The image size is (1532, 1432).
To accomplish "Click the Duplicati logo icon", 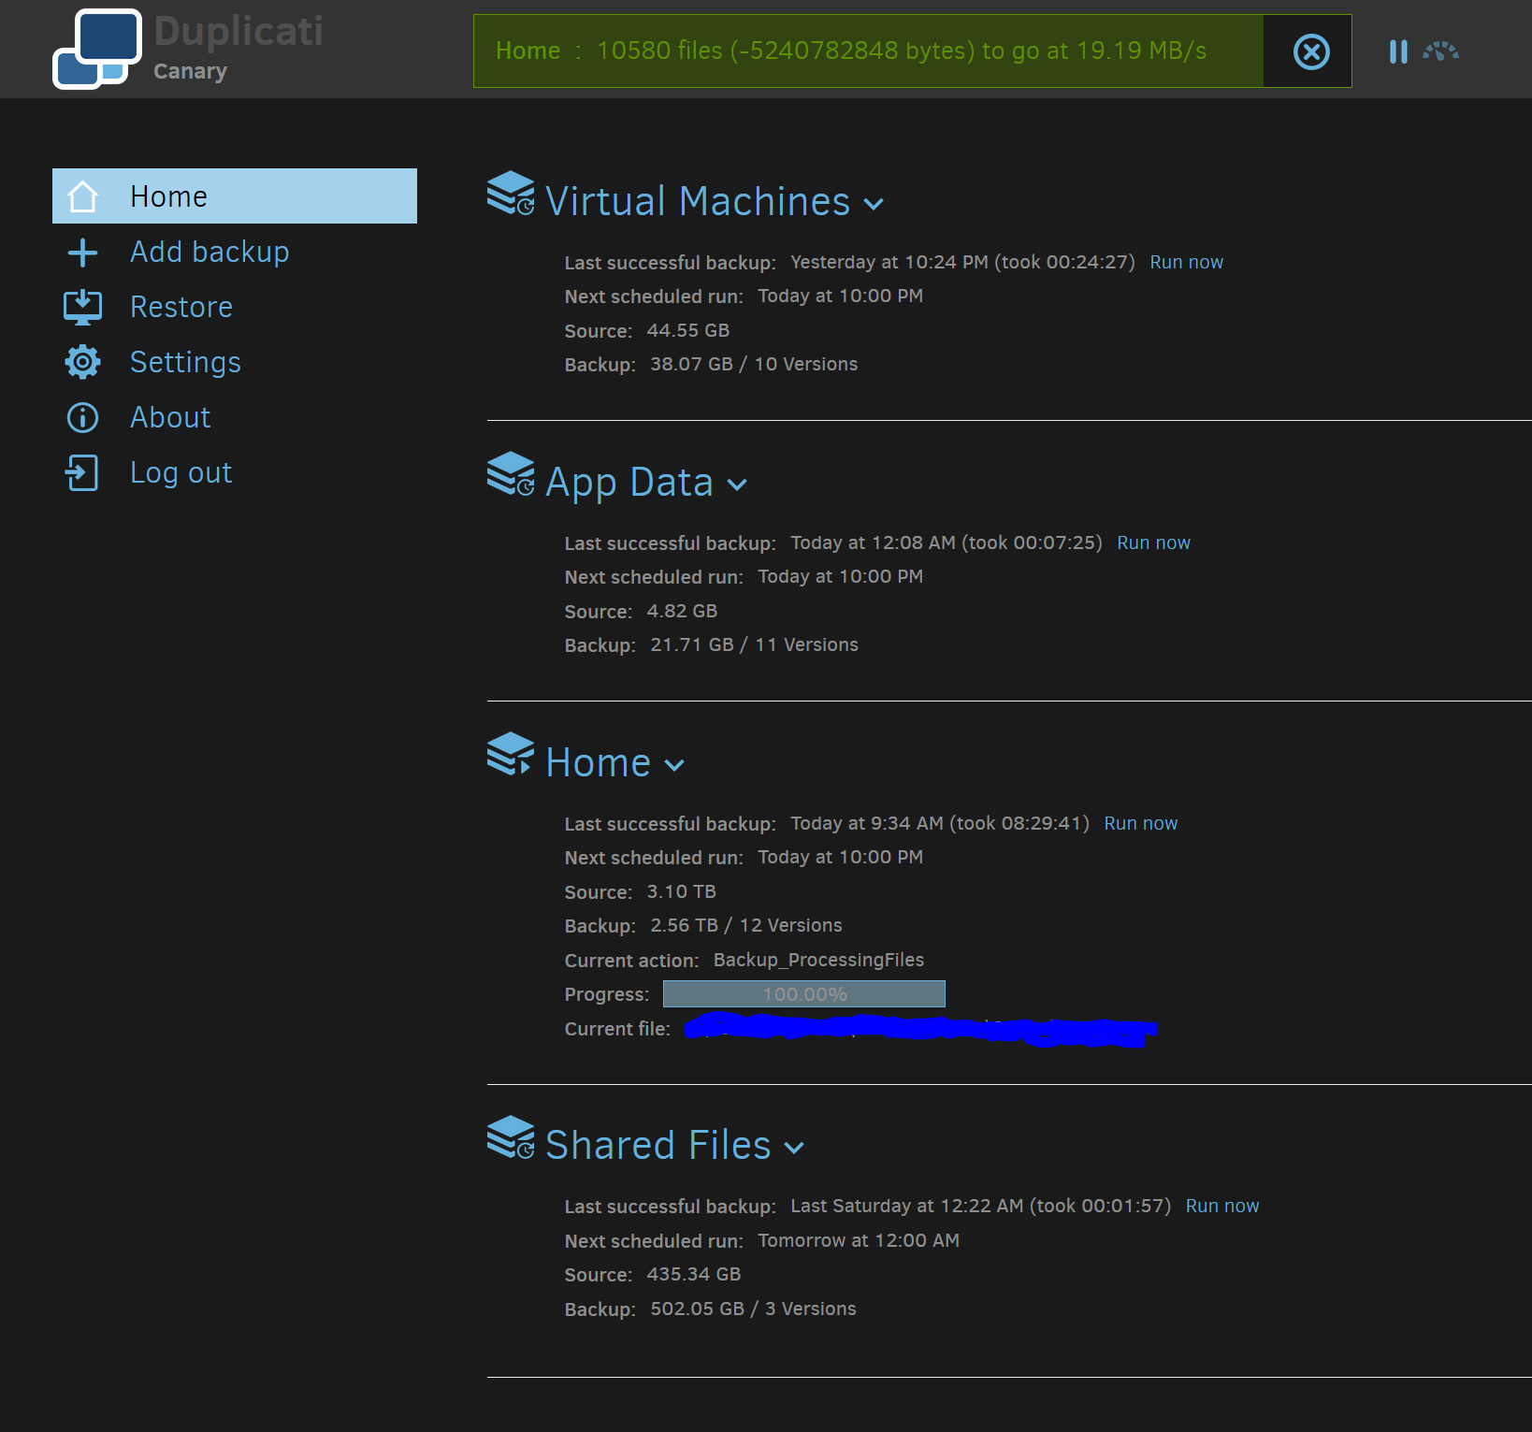I will pos(97,49).
